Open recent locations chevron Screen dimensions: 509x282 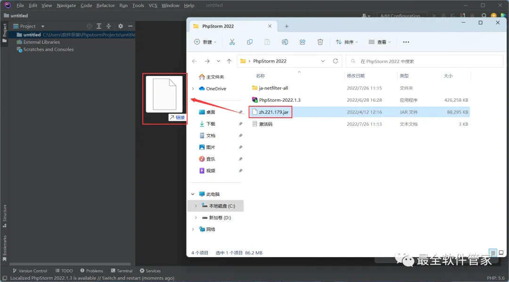tap(219, 61)
